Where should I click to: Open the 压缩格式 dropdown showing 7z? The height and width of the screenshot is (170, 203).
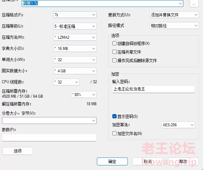click(x=75, y=15)
